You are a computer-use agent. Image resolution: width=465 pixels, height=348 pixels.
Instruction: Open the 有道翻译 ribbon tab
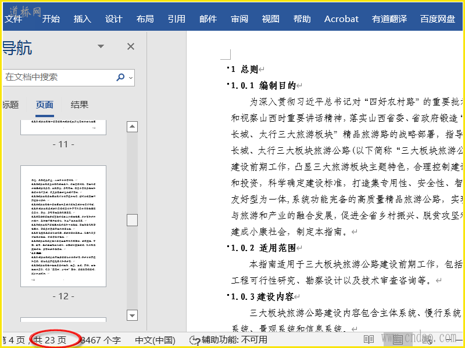pos(389,19)
